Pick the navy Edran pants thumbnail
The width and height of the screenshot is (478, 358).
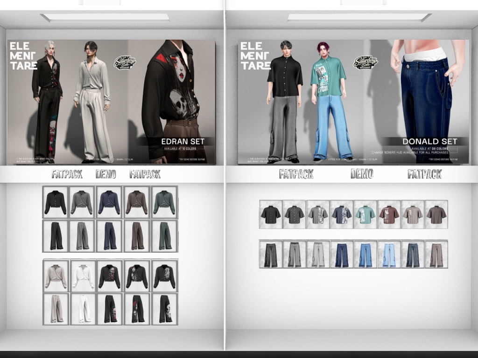click(110, 236)
